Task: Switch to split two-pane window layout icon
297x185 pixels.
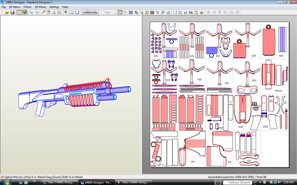Action: [71, 12]
